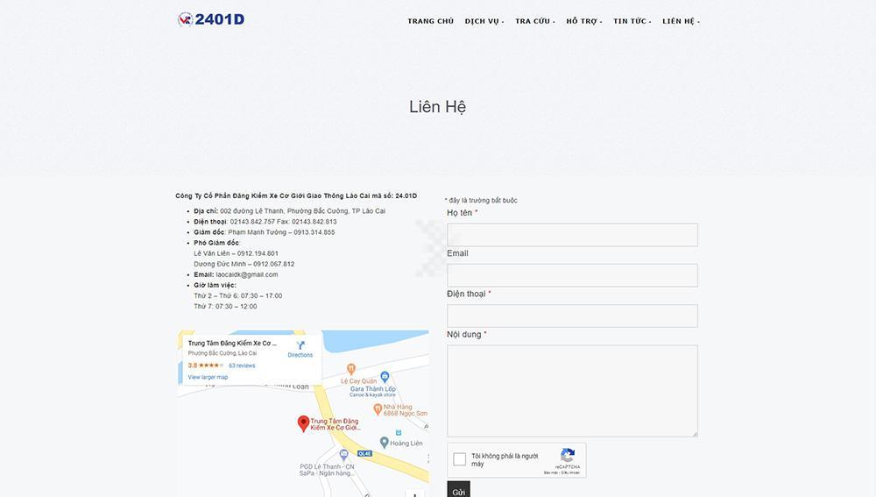
Task: Focus the Email input field
Action: (572, 275)
